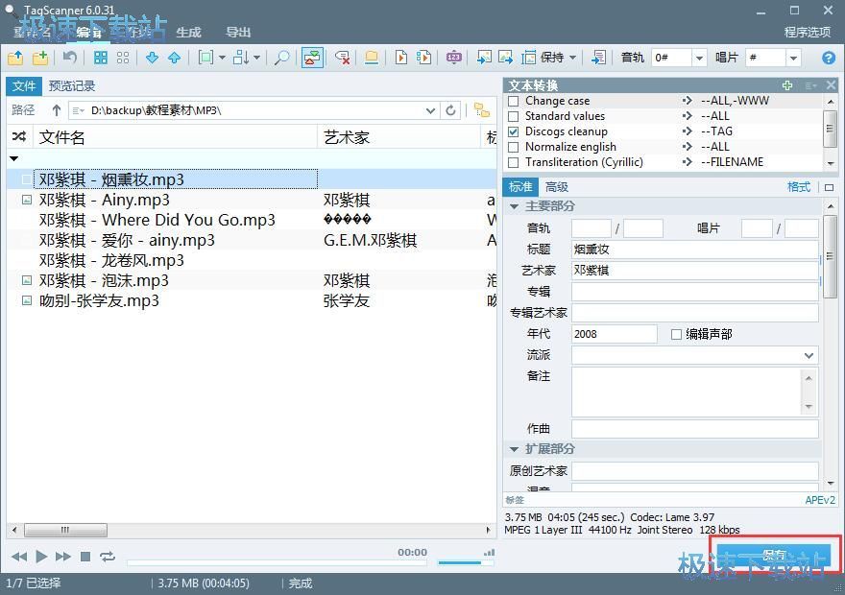Viewport: 845px width, 595px height.
Task: Open the 音轨 format dropdown
Action: [x=699, y=58]
